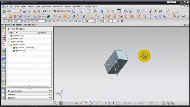Click the block solid in the viewport

tap(116, 62)
